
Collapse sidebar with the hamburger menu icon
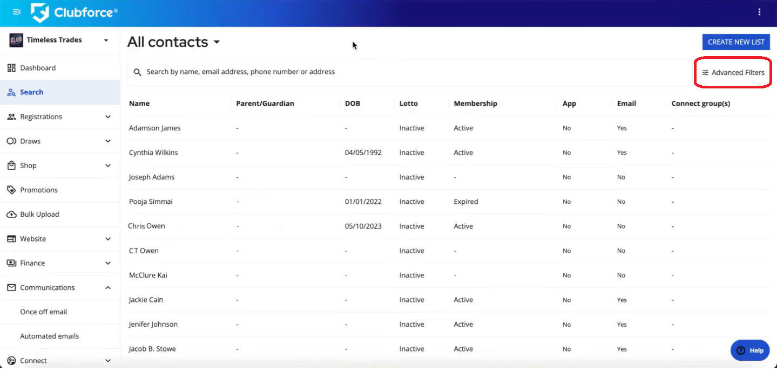17,12
